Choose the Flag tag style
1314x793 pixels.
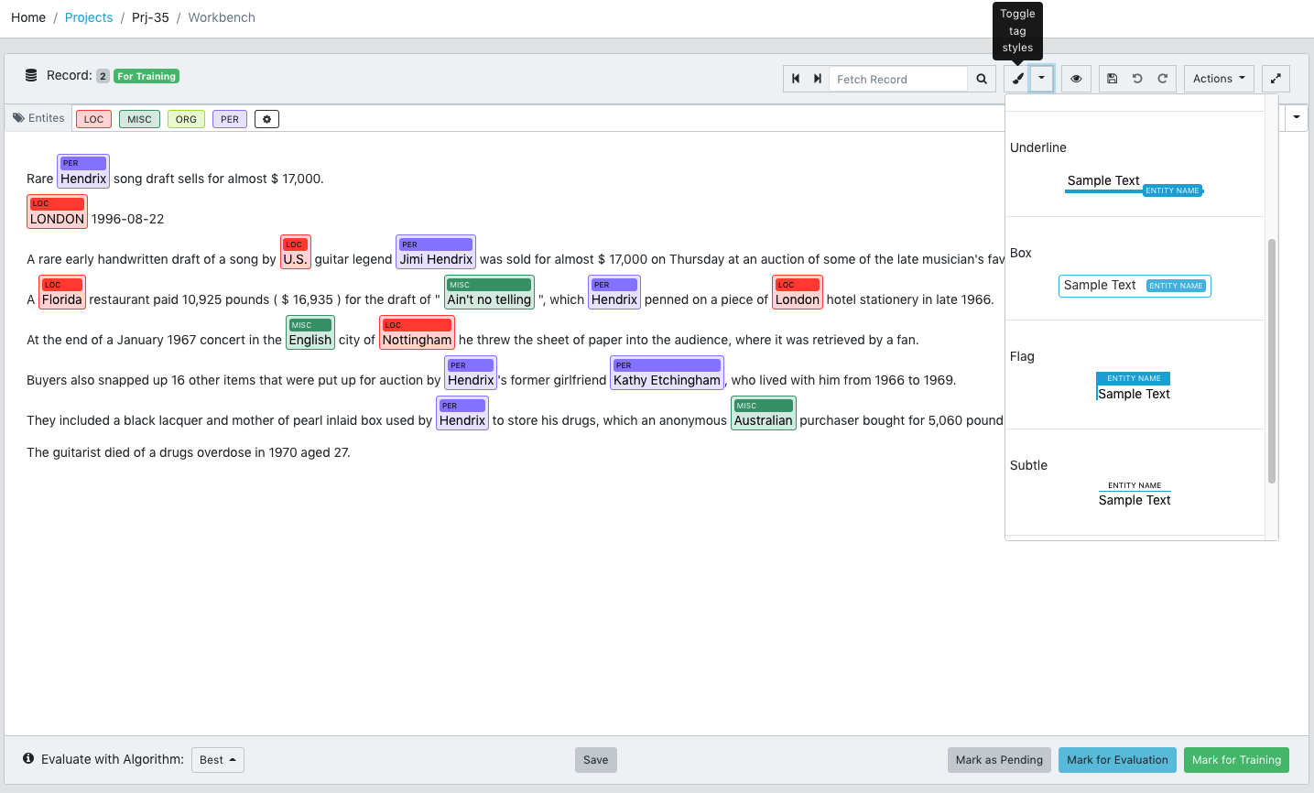click(x=1134, y=386)
